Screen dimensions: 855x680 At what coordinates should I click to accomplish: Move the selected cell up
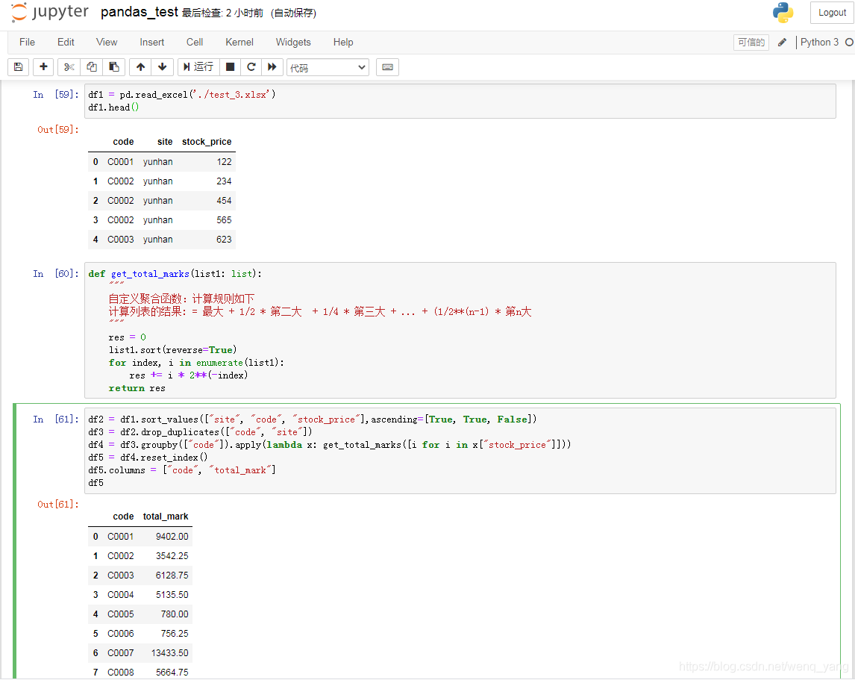[x=140, y=66]
